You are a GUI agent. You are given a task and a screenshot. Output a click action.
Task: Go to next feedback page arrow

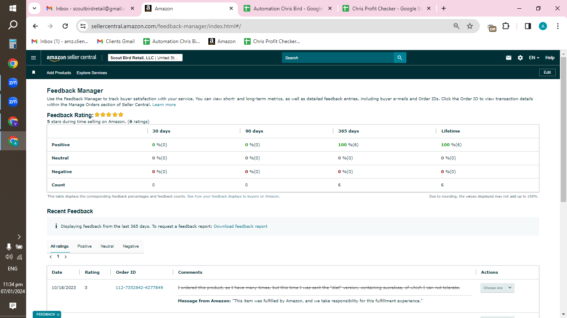(x=66, y=257)
